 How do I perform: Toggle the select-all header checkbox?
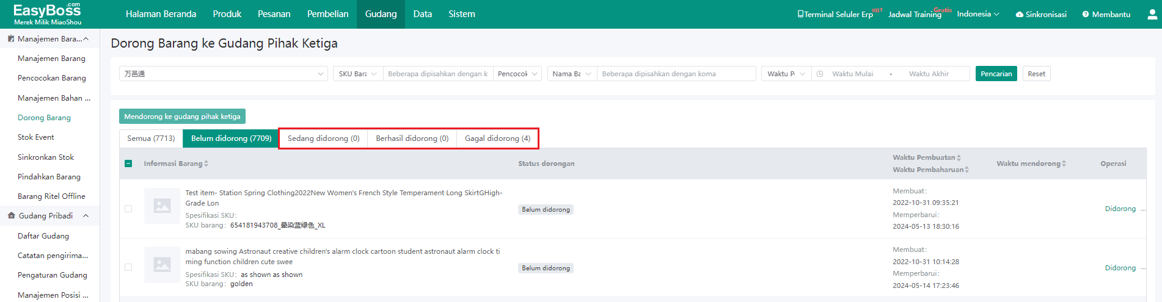[x=128, y=164]
